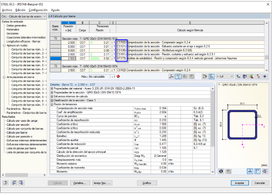This screenshot has height=194, width=272.
Task: Click the Detalles... button
Action: tap(80, 183)
